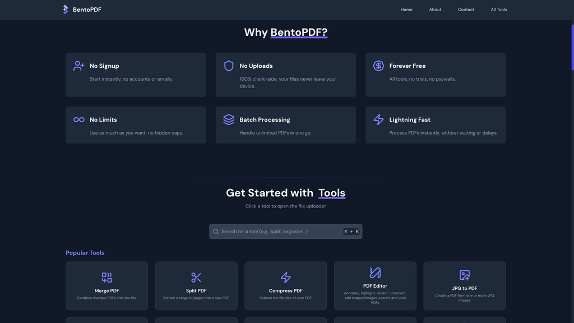Select the image icon on JPG to PDF
This screenshot has width=574, height=323.
pos(464,274)
